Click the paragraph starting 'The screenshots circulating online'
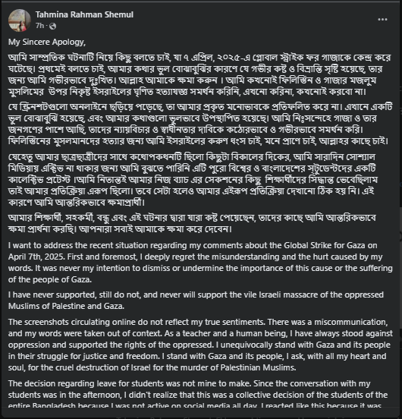Image resolution: width=402 pixels, height=419 pixels. 200,345
